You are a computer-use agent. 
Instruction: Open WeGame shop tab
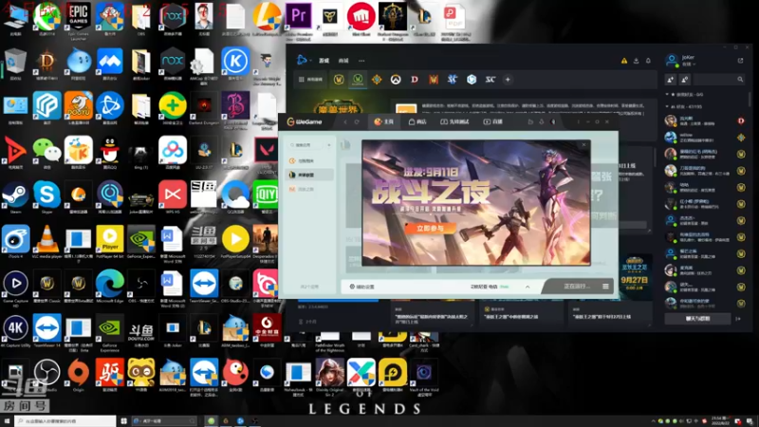tap(417, 122)
